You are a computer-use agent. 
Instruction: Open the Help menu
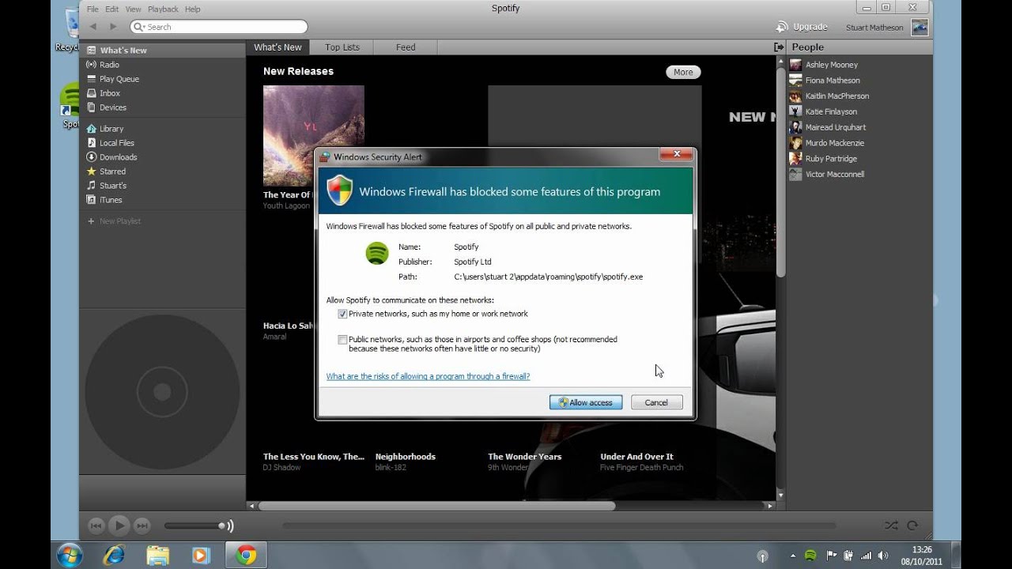click(192, 9)
